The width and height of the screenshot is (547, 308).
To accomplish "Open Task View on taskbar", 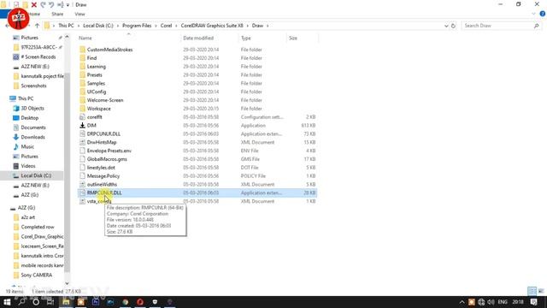I will coord(50,302).
